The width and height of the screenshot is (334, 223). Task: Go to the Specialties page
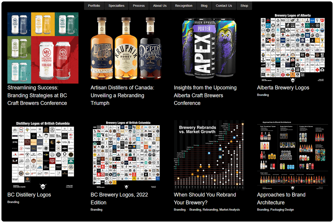point(116,6)
